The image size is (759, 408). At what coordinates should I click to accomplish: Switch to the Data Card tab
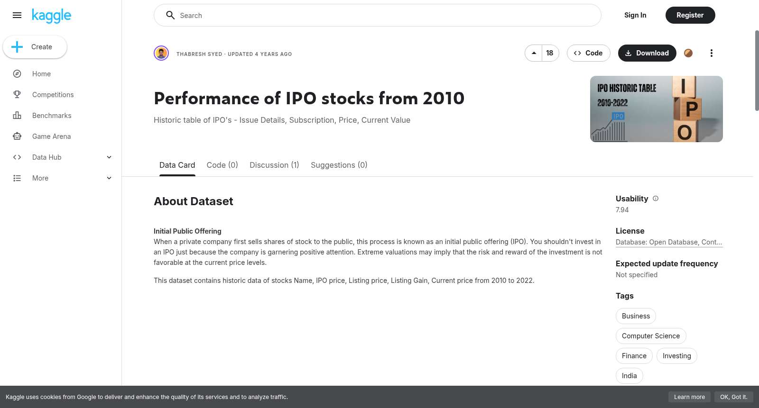coord(177,165)
